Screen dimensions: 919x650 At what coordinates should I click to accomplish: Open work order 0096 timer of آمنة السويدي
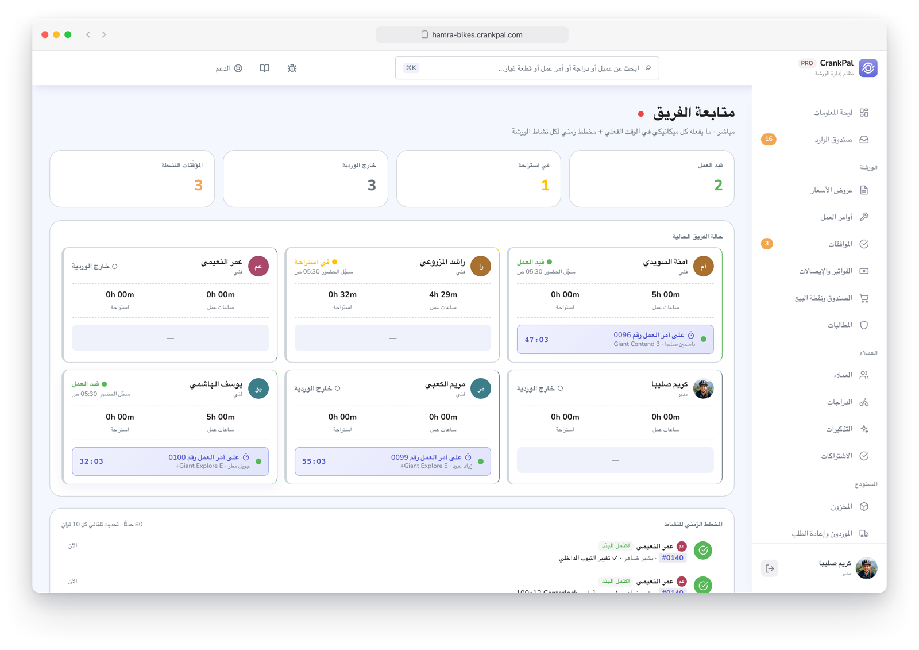[x=615, y=339]
